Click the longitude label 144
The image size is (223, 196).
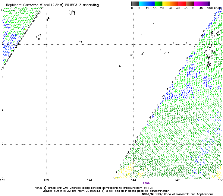pos(133,180)
